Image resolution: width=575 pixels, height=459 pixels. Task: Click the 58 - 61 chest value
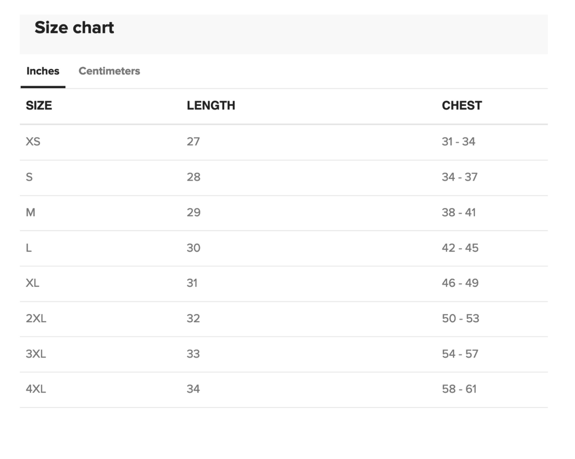click(x=459, y=389)
